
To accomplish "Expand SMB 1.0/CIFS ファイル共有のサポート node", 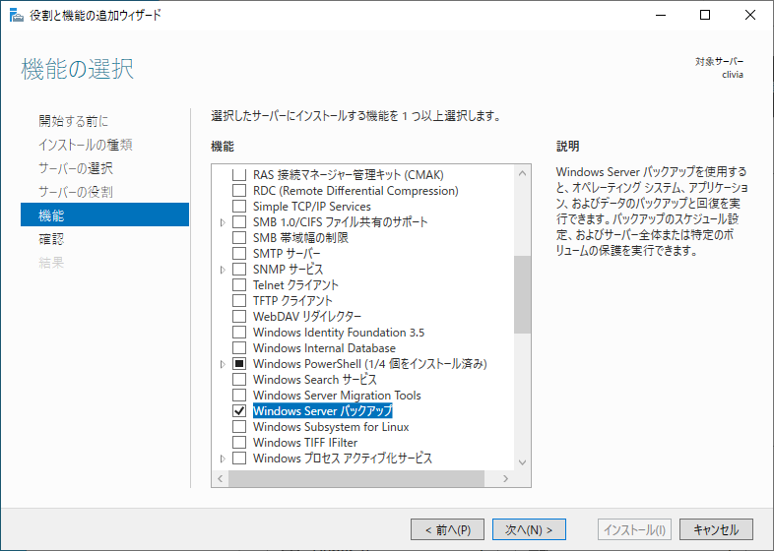I will pos(223,222).
